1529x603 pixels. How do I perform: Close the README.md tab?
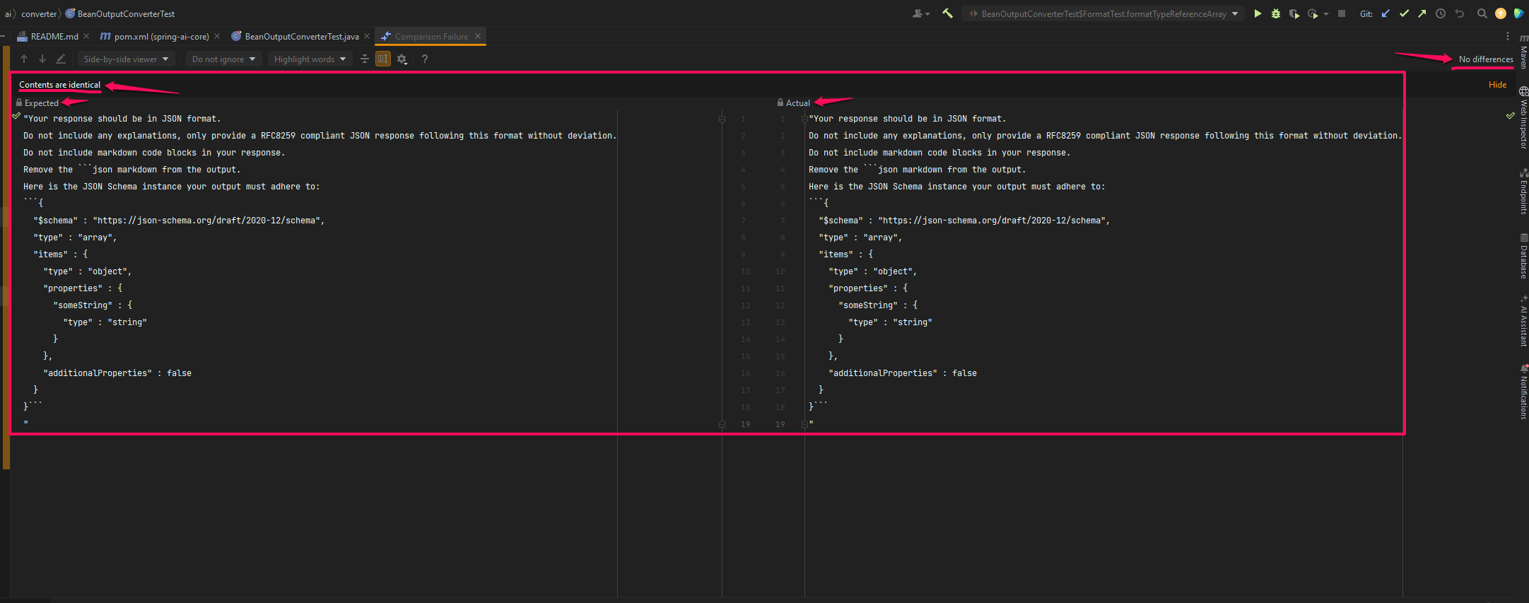click(x=86, y=36)
